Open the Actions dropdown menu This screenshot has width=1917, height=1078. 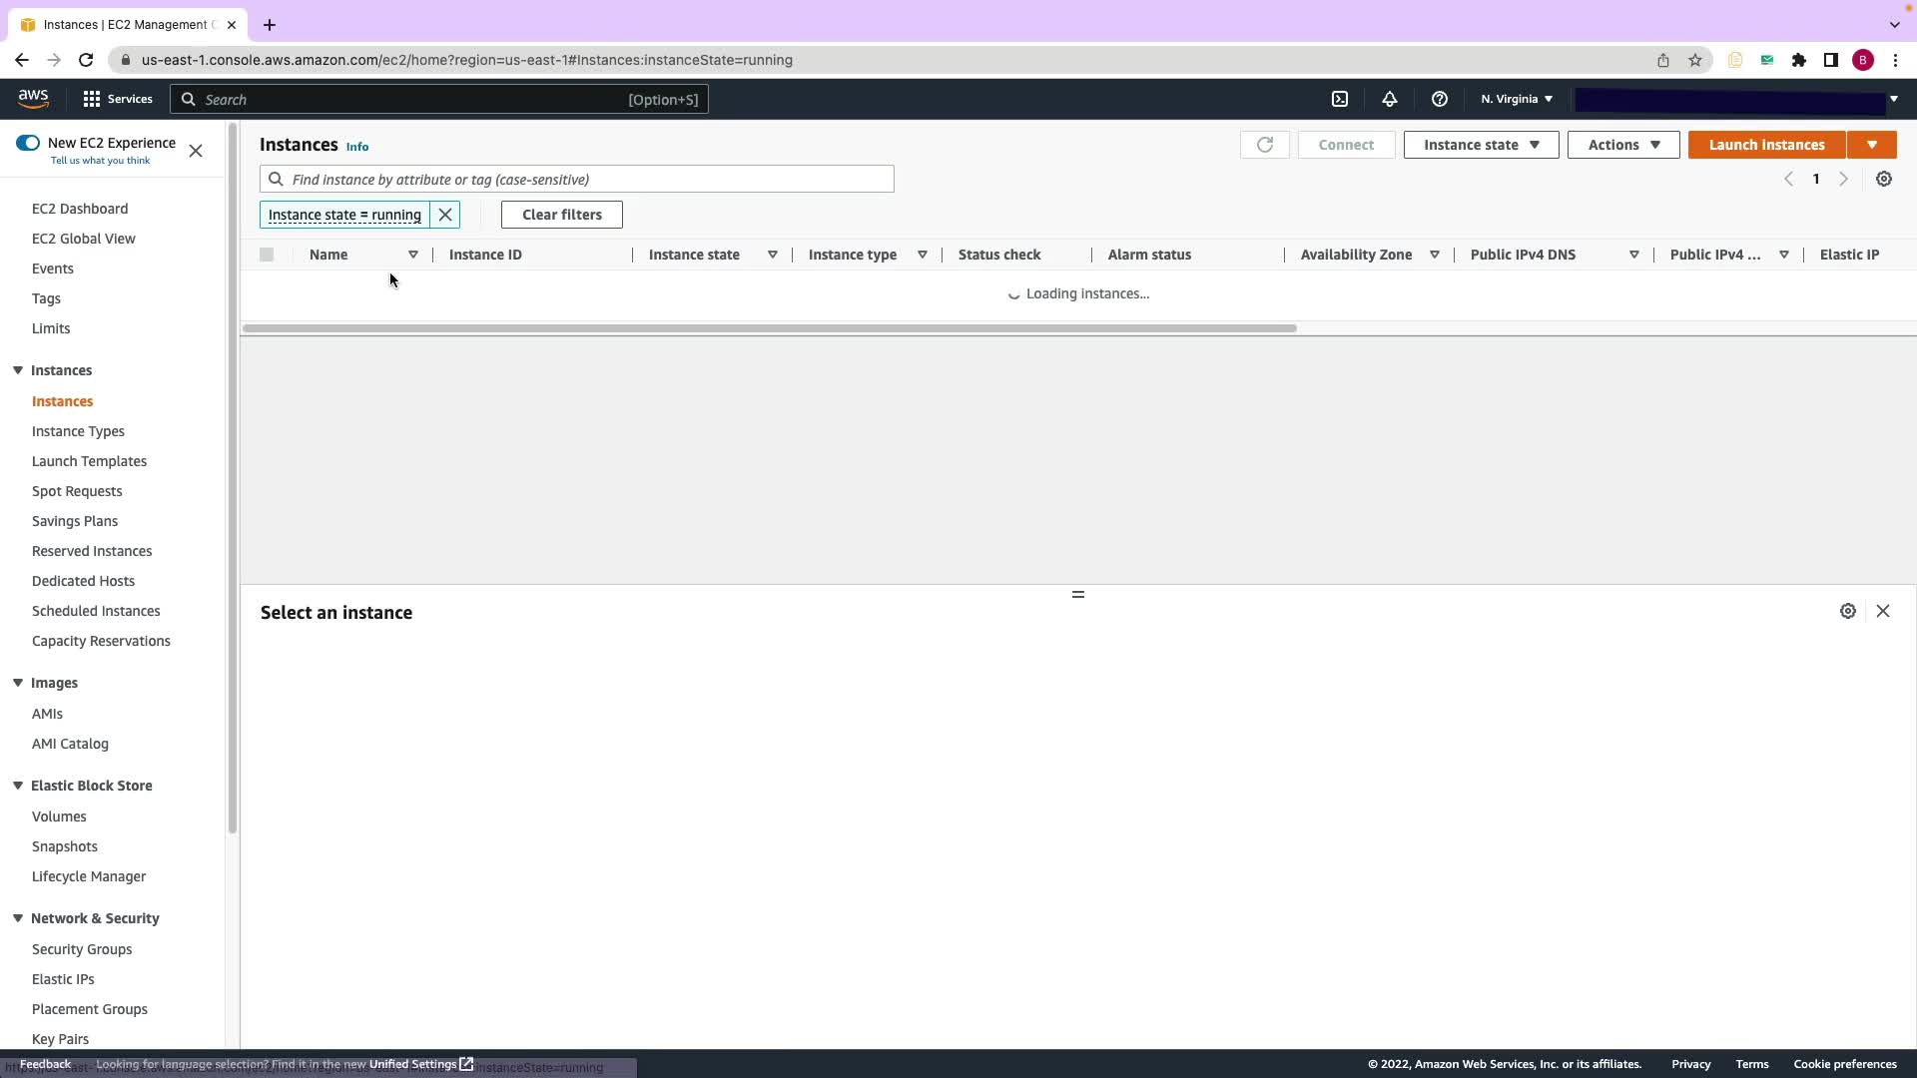1622,145
